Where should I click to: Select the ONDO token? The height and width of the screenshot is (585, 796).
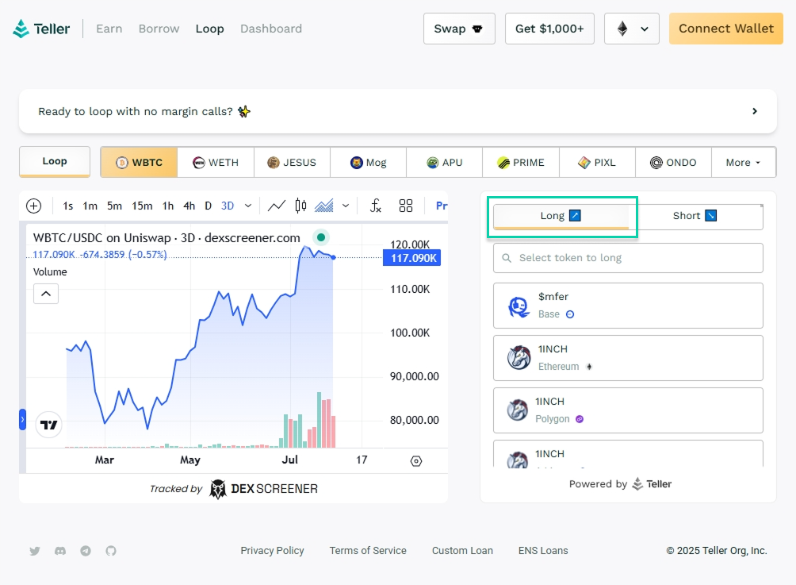tap(674, 163)
